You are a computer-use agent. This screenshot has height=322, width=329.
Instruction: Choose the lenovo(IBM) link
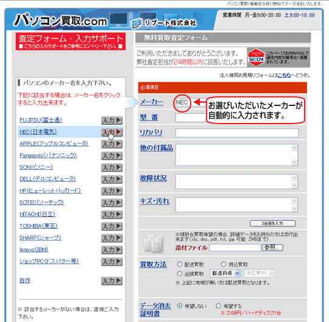[34, 250]
